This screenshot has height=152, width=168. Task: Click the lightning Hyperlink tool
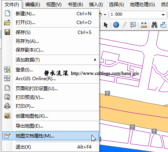(x=125, y=25)
